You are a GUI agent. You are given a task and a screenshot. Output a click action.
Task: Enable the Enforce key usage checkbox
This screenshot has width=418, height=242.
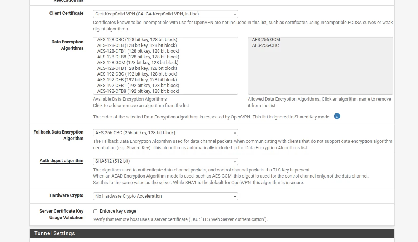95,211
